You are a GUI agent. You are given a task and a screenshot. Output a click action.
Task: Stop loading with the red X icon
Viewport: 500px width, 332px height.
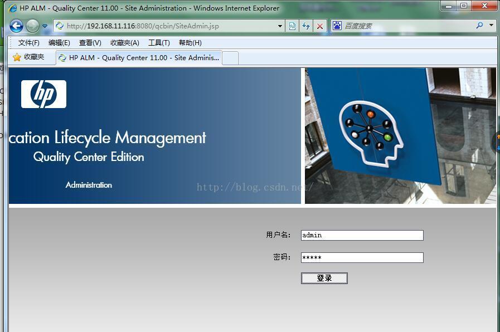[320, 26]
